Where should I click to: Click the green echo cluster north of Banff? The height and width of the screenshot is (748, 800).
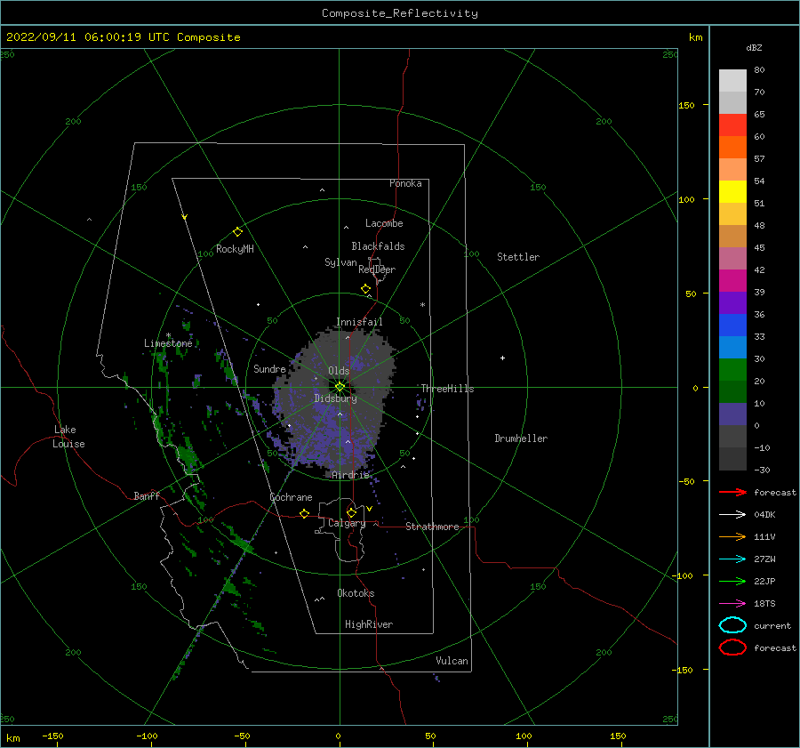(187, 456)
